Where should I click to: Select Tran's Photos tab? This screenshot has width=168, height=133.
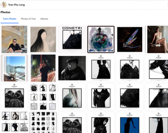pyautogui.click(x=10, y=19)
